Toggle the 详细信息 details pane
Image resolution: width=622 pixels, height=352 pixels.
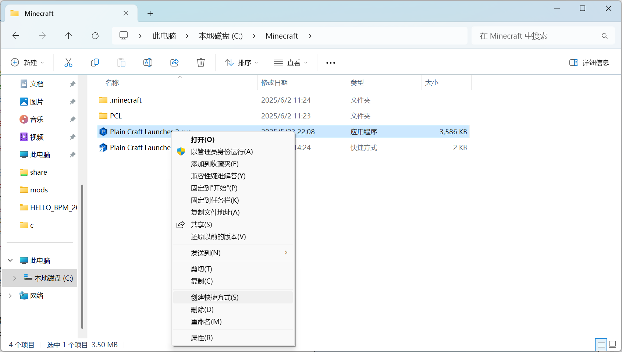pyautogui.click(x=589, y=63)
